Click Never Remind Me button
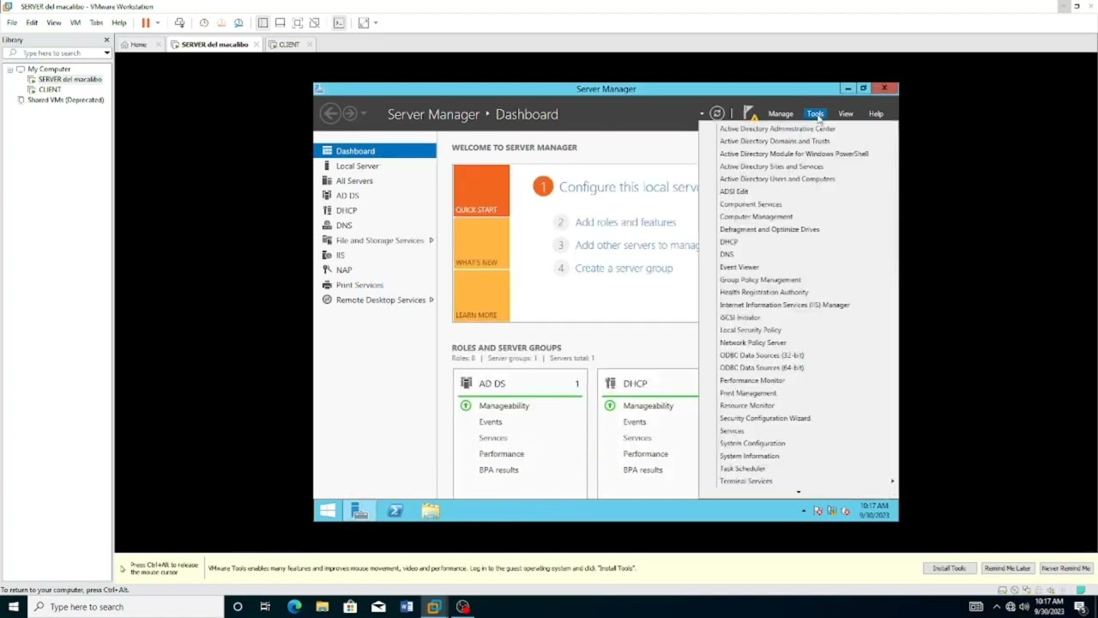 (1066, 568)
